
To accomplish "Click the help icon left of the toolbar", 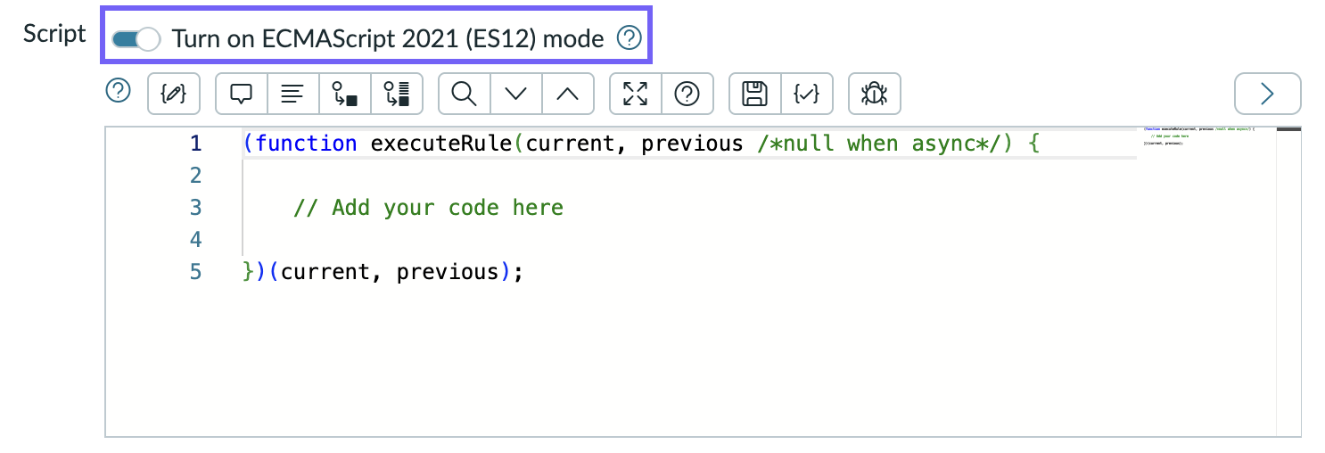I will tap(119, 91).
